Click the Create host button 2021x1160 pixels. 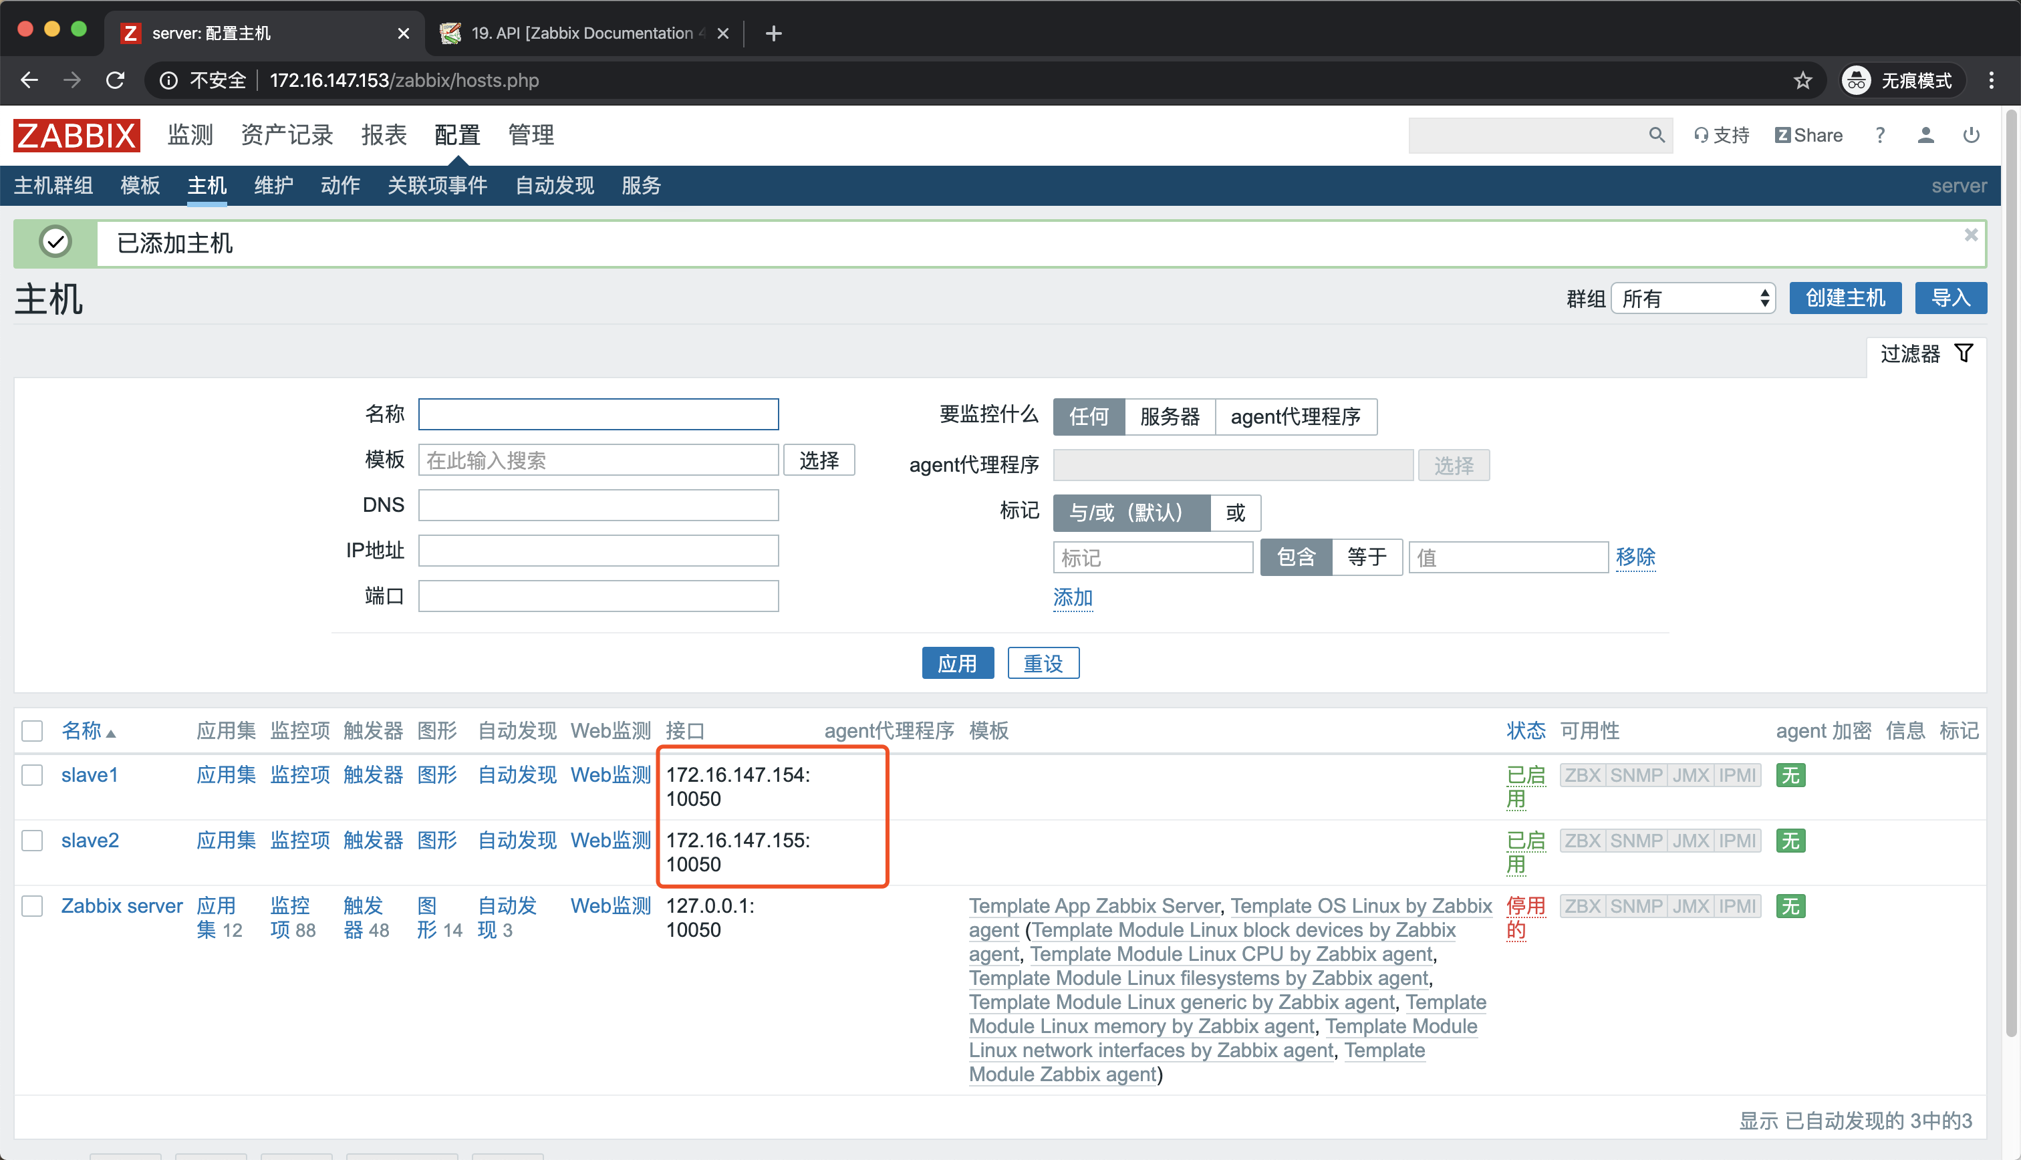point(1845,299)
